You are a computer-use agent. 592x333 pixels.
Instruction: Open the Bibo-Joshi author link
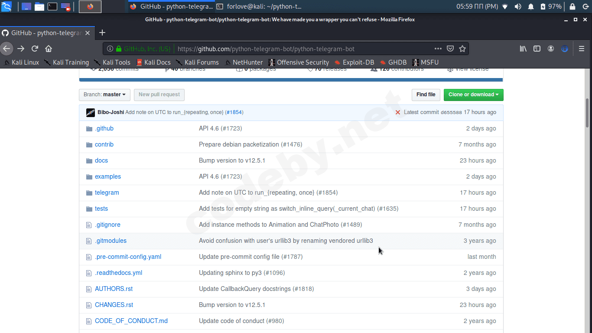click(111, 112)
